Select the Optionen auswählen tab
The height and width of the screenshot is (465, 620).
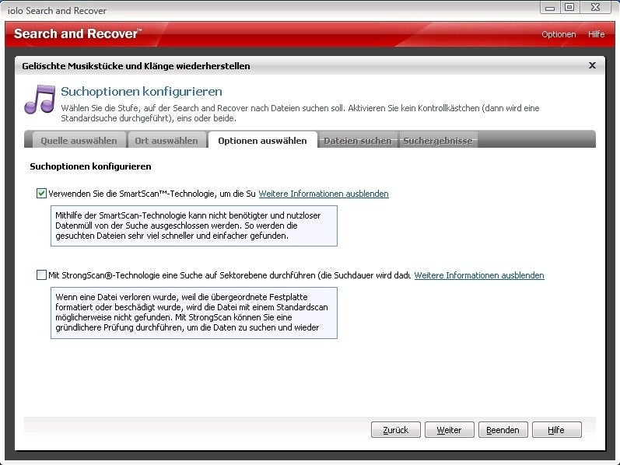pos(262,141)
